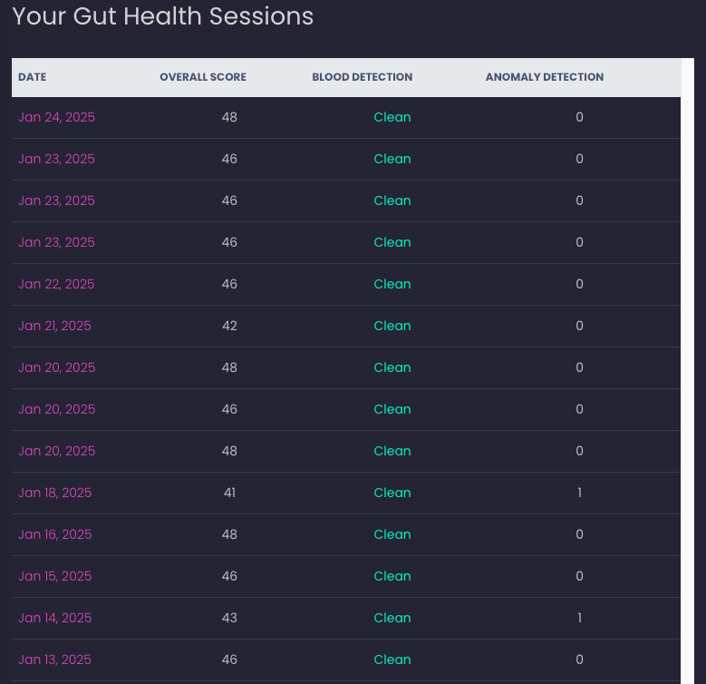Click the OVERALL SCORE column header
The height and width of the screenshot is (684, 706).
click(x=203, y=77)
